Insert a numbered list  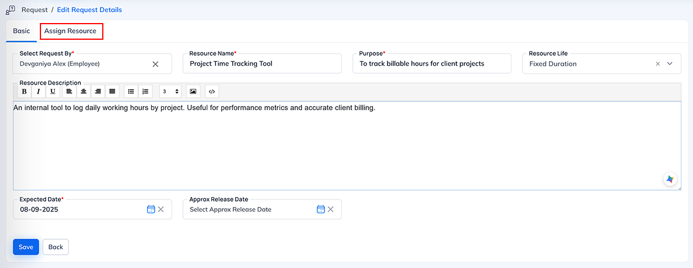pos(146,92)
